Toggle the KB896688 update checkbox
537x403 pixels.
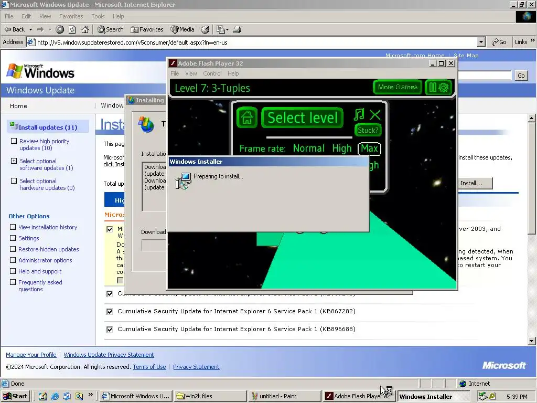[x=110, y=330]
